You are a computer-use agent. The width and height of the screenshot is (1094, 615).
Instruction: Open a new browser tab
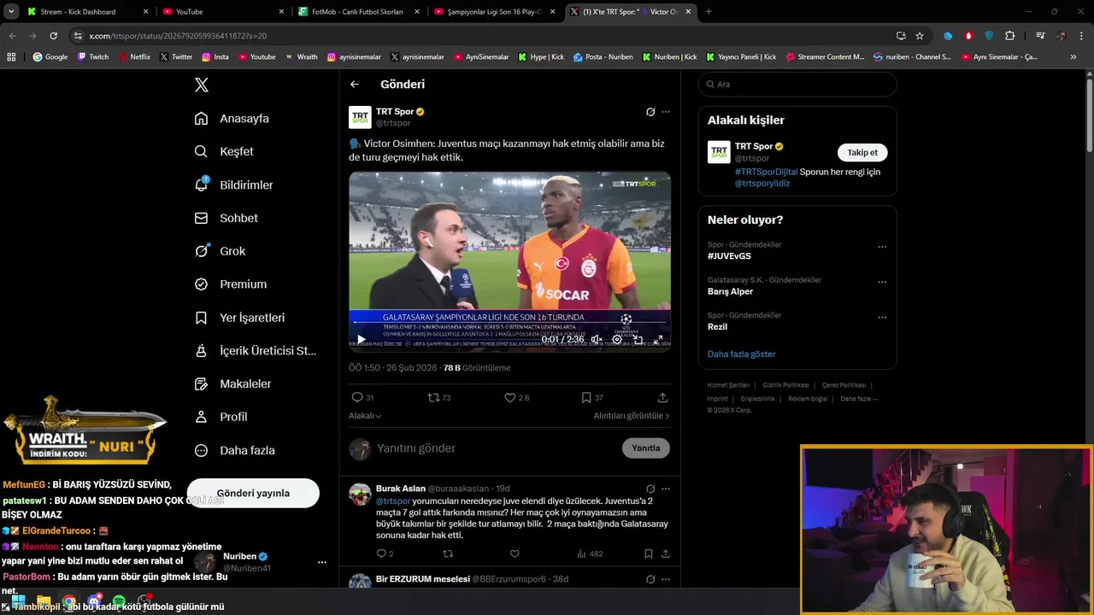[x=709, y=12]
